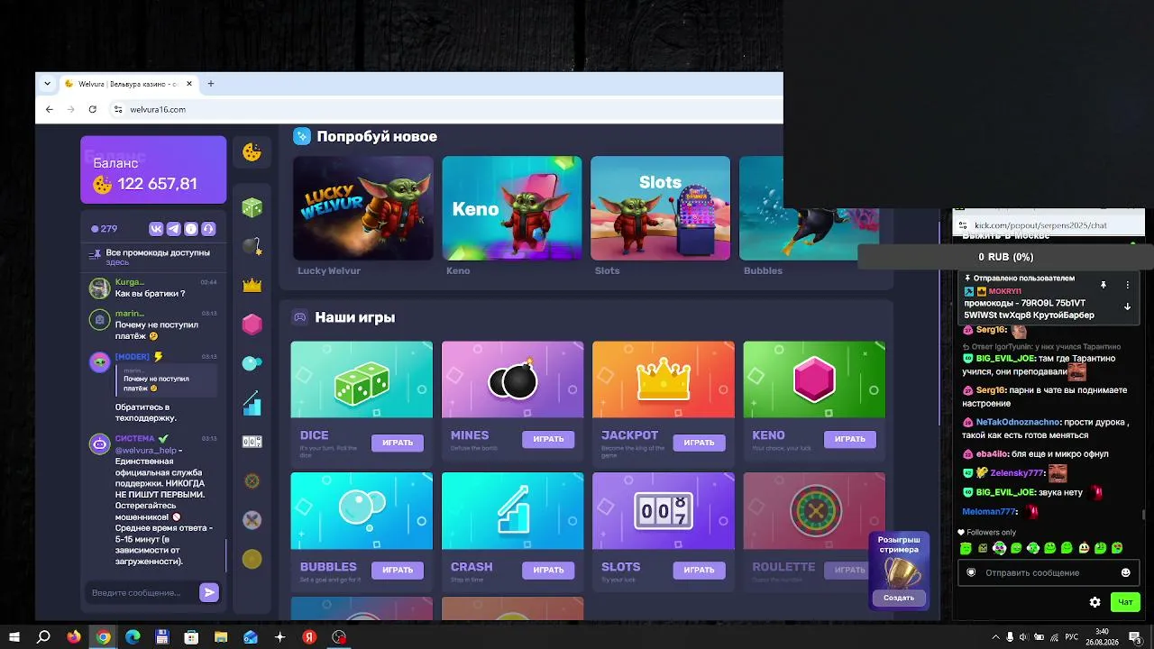Close the Welvura browser tab
This screenshot has width=1154, height=649.
(189, 84)
